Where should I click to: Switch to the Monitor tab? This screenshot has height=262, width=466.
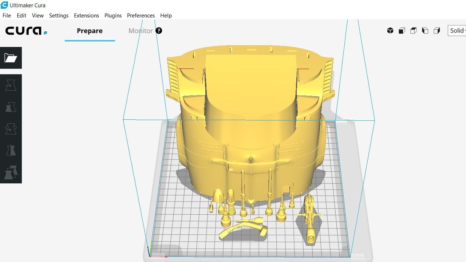tap(141, 31)
